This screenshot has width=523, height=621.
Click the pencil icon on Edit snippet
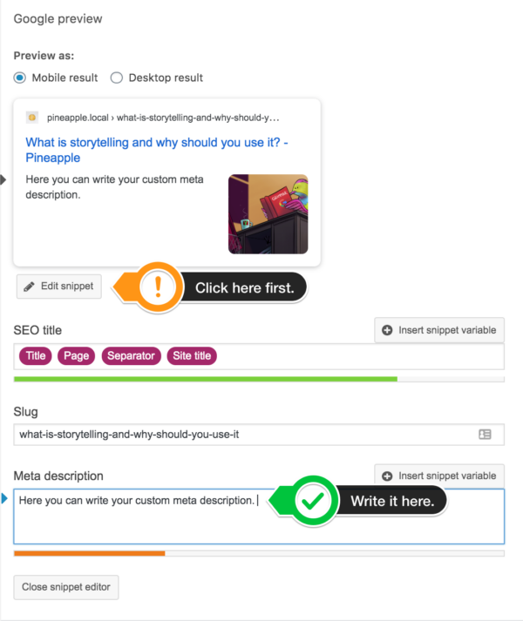pyautogui.click(x=29, y=287)
